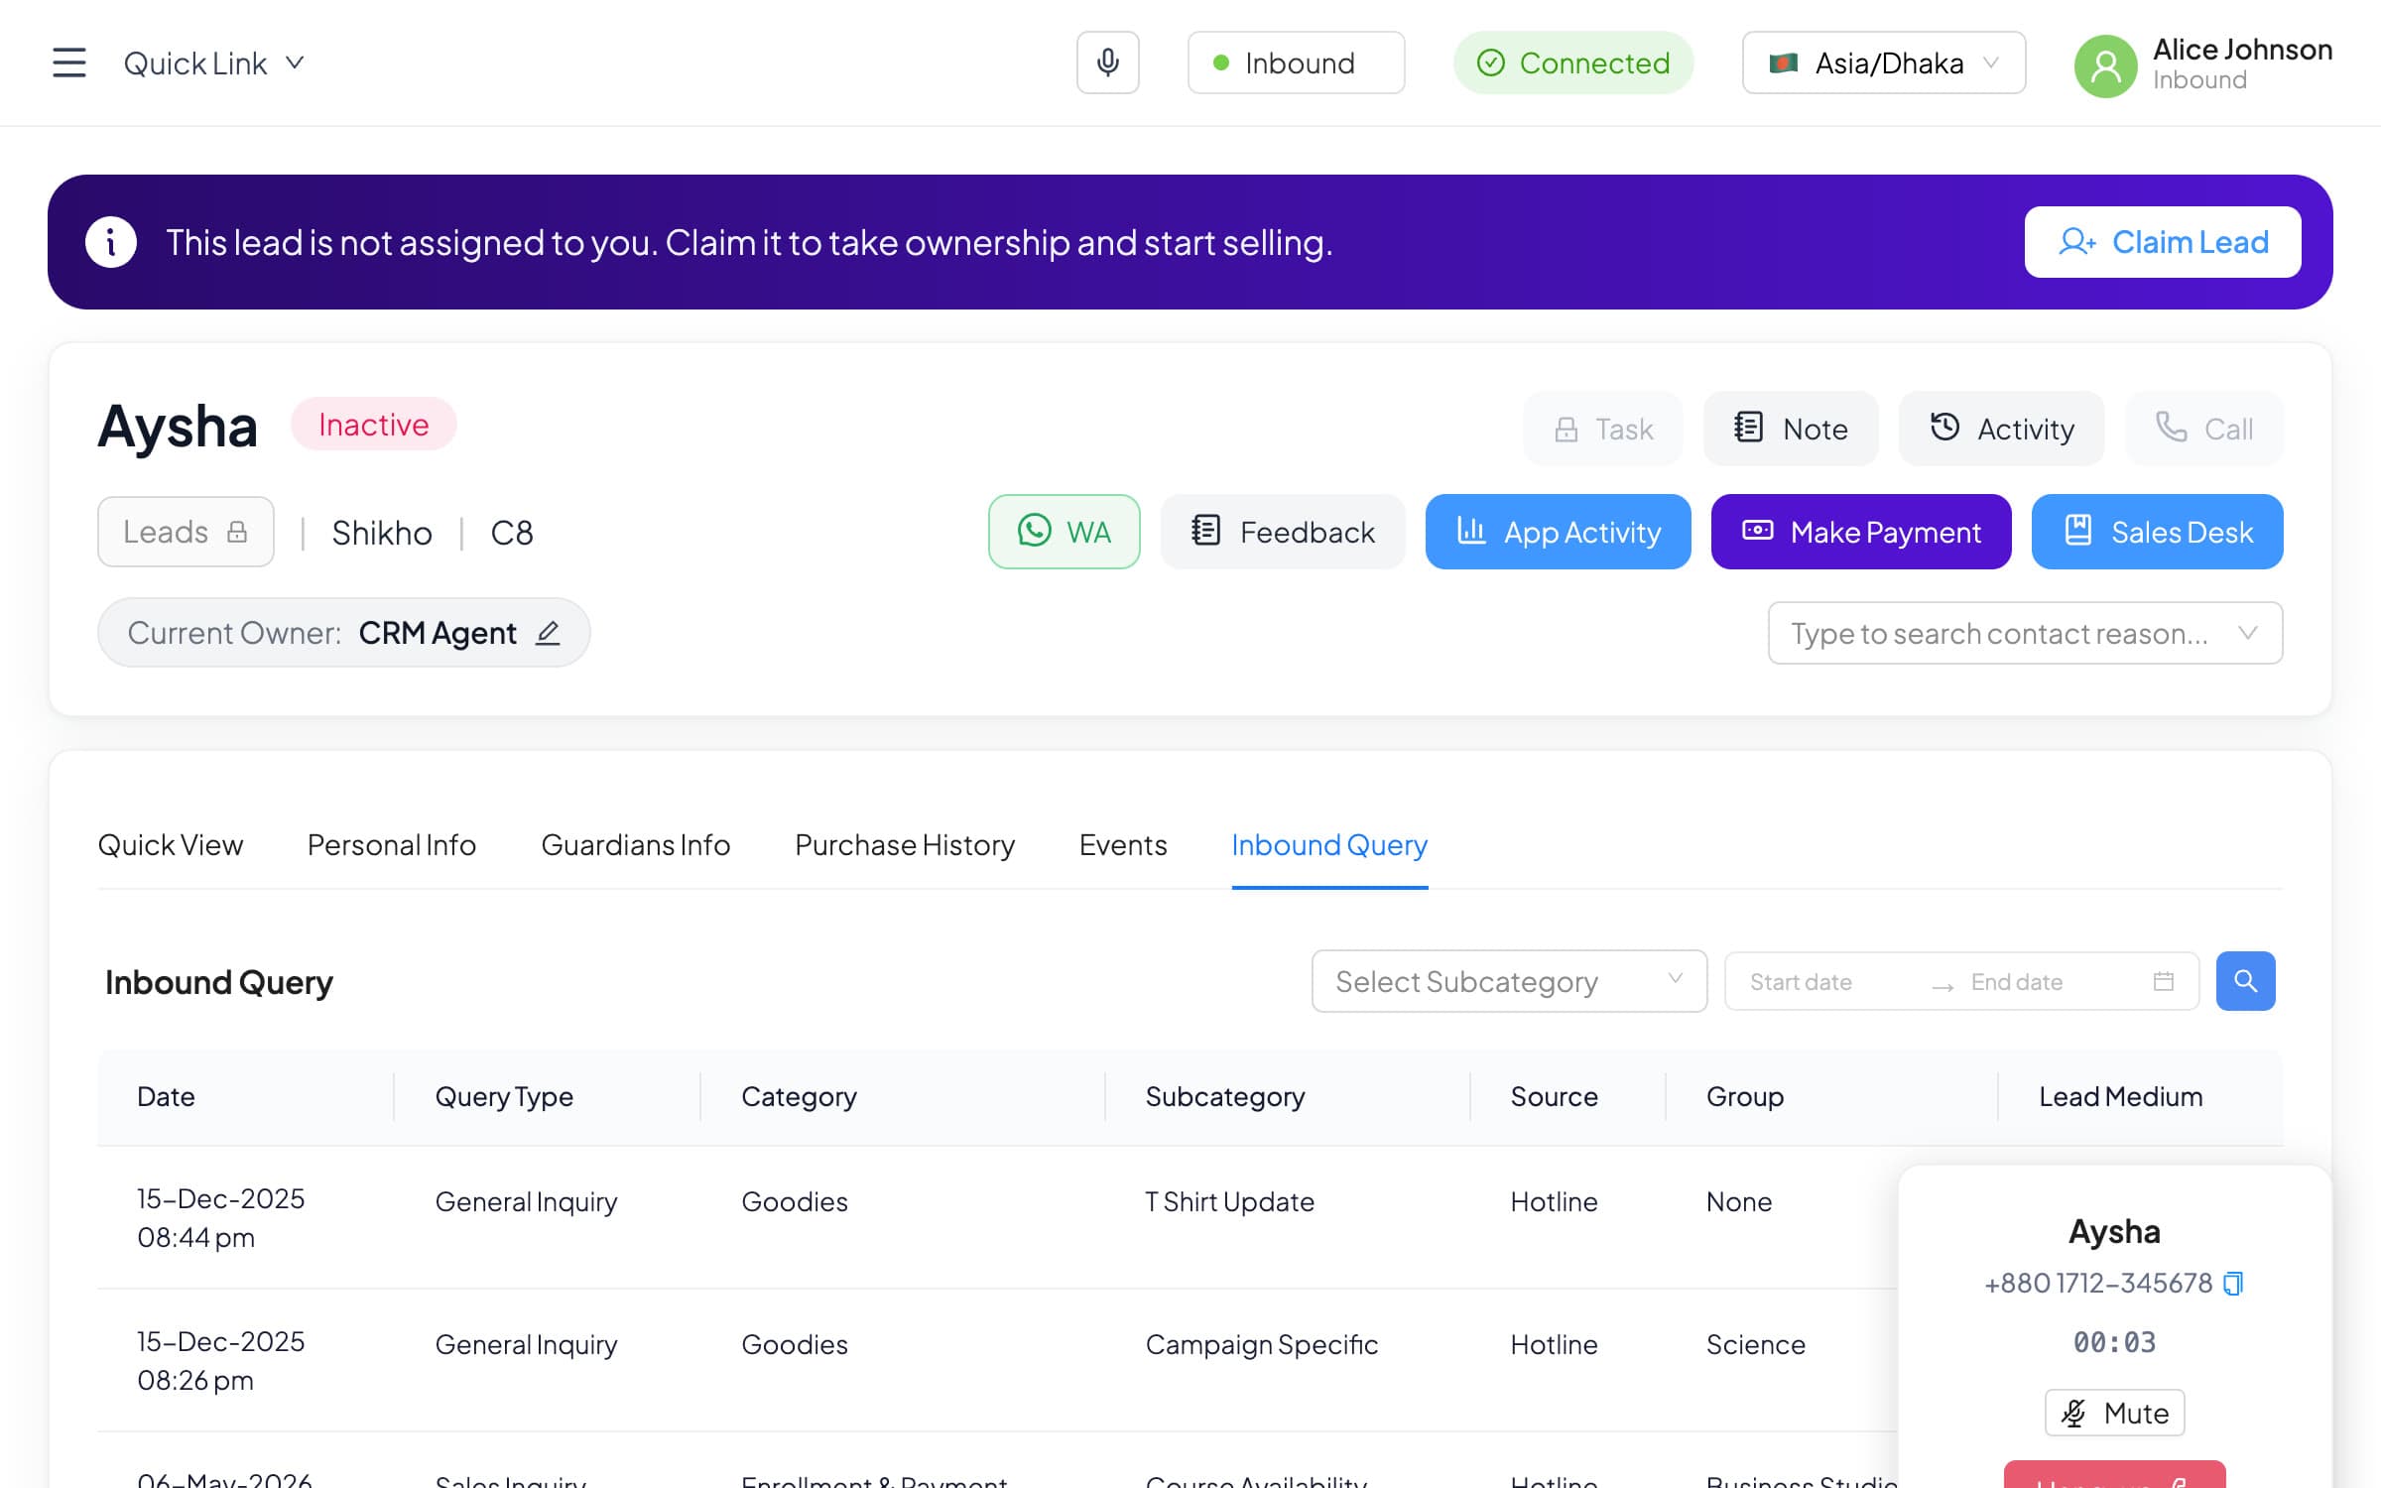The image size is (2381, 1488).
Task: Go to the Guardians Info tab
Action: (636, 844)
